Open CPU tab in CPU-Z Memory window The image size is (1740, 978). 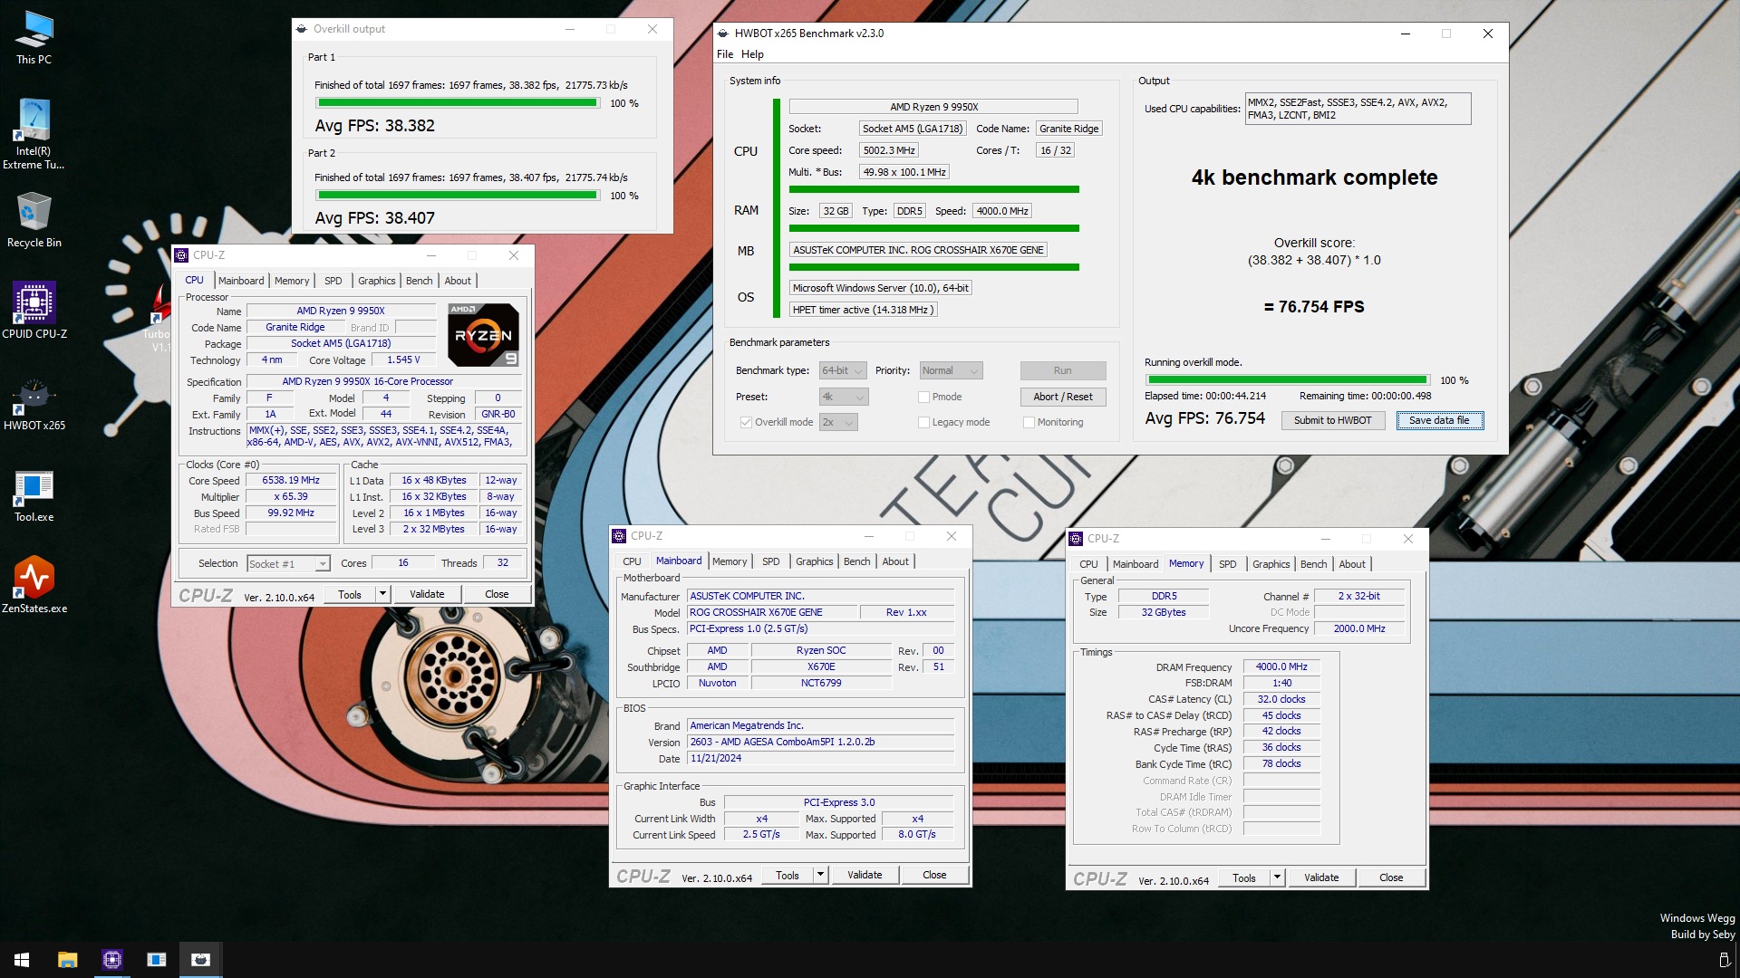tap(1088, 564)
